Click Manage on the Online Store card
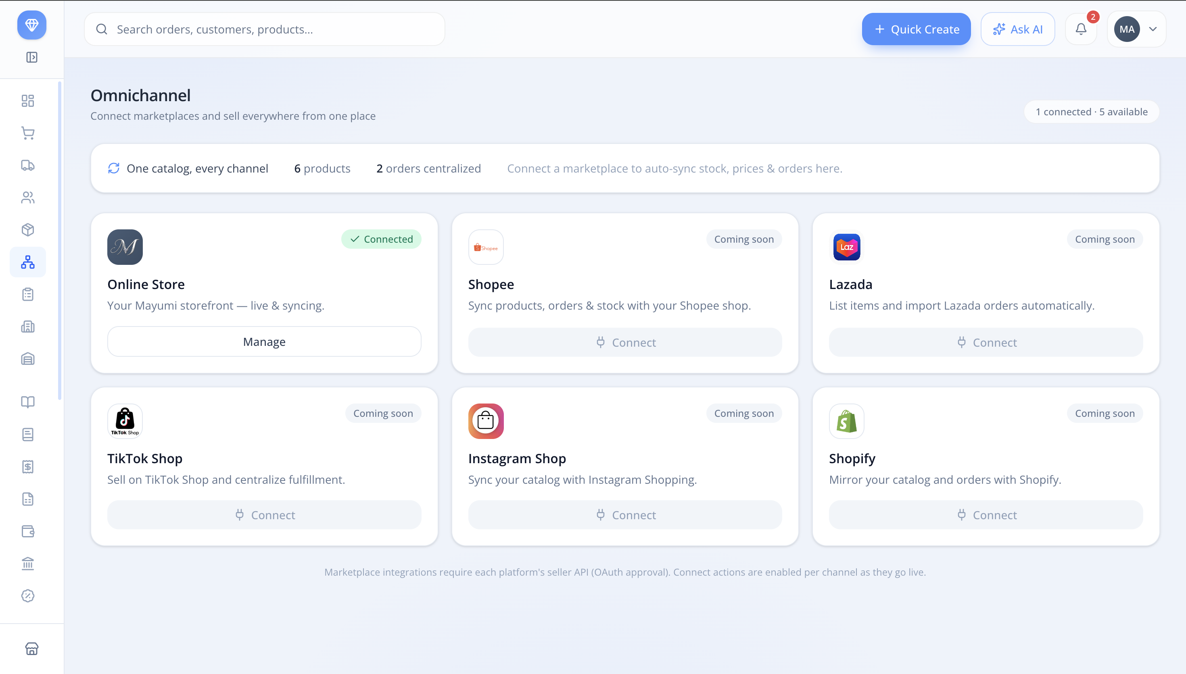Viewport: 1186px width, 674px height. tap(264, 341)
